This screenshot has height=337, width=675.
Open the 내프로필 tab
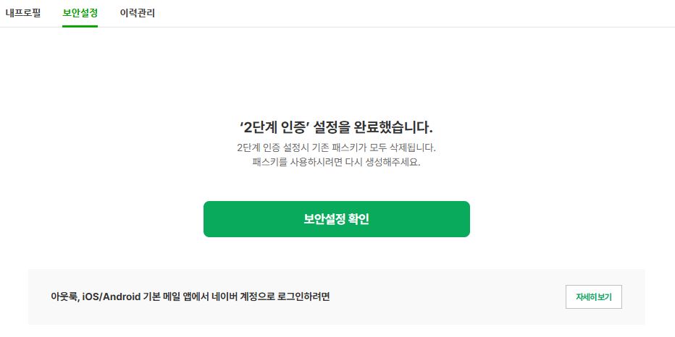pos(23,13)
